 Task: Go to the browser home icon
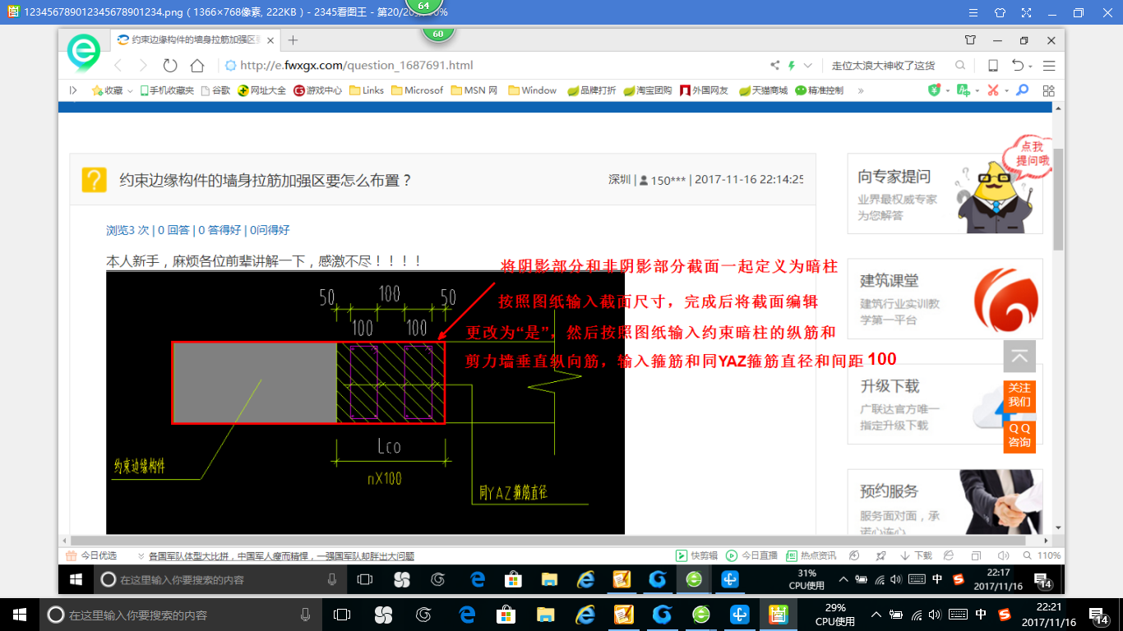(197, 66)
